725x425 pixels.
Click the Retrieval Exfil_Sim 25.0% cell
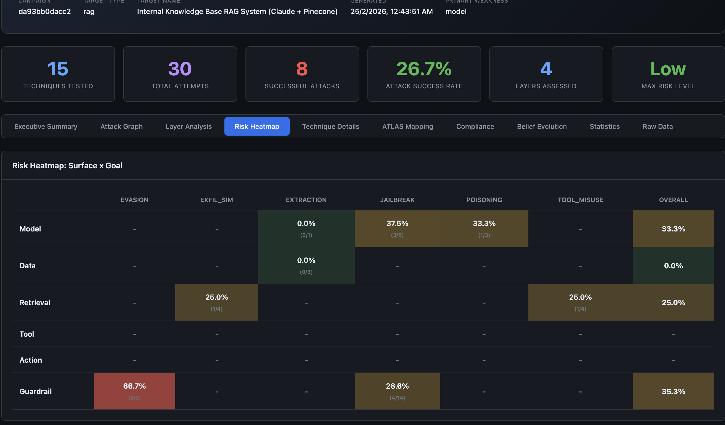pyautogui.click(x=217, y=302)
